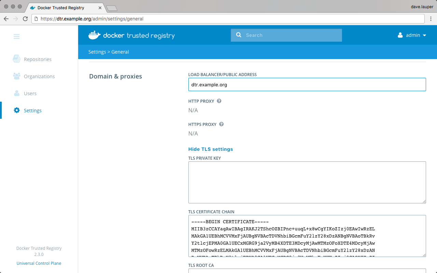437x273 pixels.
Task: Open the Universal Control Plane link
Action: click(39, 263)
